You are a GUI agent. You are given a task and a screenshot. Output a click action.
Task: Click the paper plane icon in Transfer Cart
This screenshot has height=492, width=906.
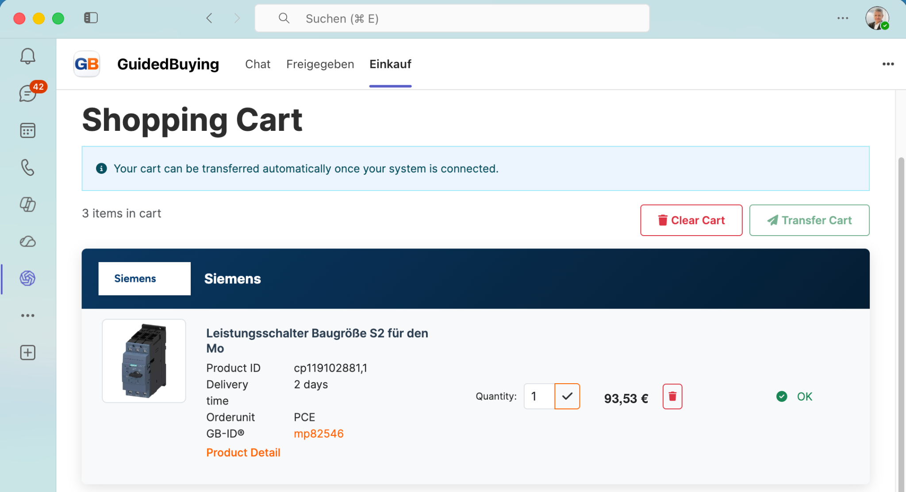click(x=772, y=220)
